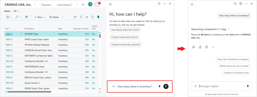The height and width of the screenshot is (97, 257).
Task: Select Show the inventory by category
Action: [x=233, y=59]
